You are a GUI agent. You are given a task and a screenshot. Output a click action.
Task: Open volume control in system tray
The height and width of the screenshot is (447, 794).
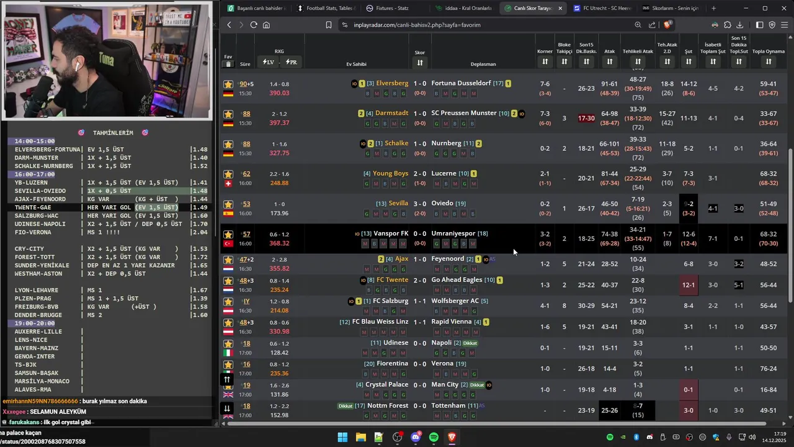[752, 437]
